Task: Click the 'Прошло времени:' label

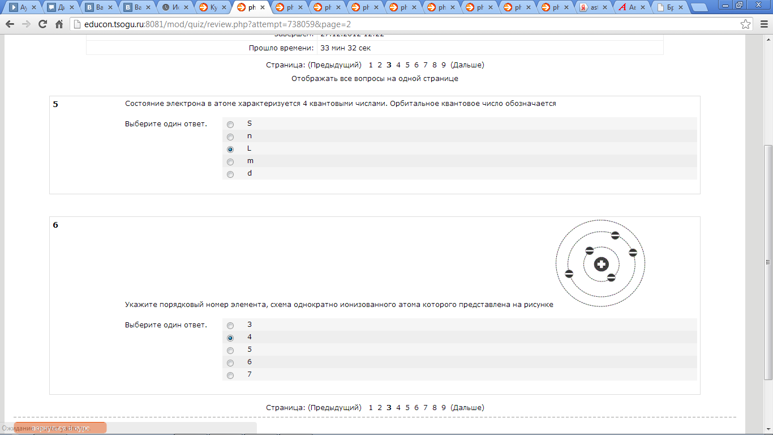Action: point(281,48)
